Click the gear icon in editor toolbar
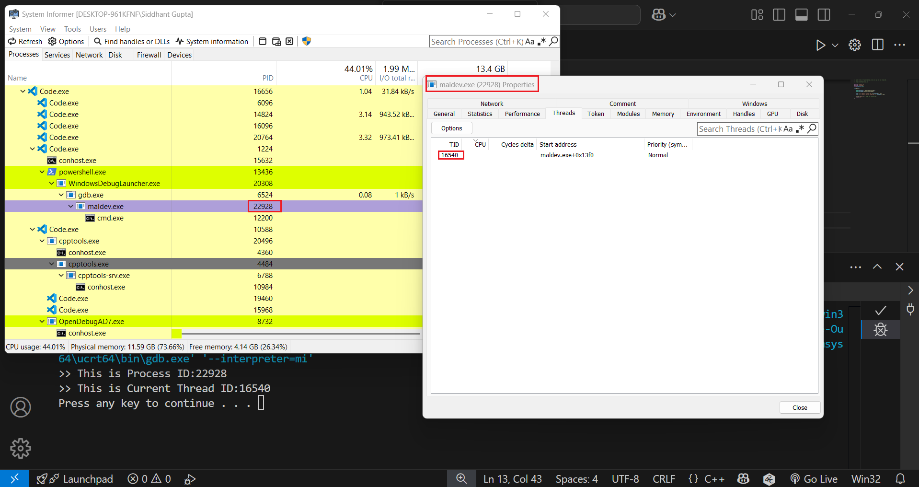Viewport: 919px width, 487px height. coord(855,45)
